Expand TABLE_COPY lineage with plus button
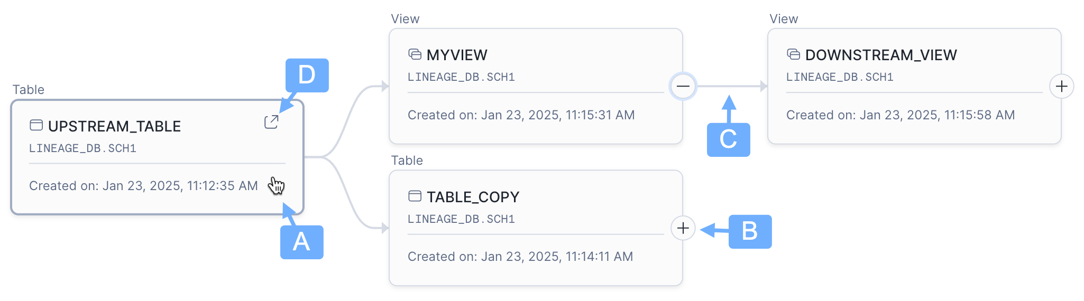The height and width of the screenshot is (301, 1084). 683,228
